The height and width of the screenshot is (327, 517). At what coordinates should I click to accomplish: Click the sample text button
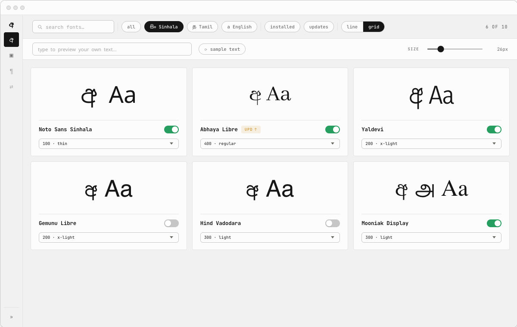click(222, 49)
